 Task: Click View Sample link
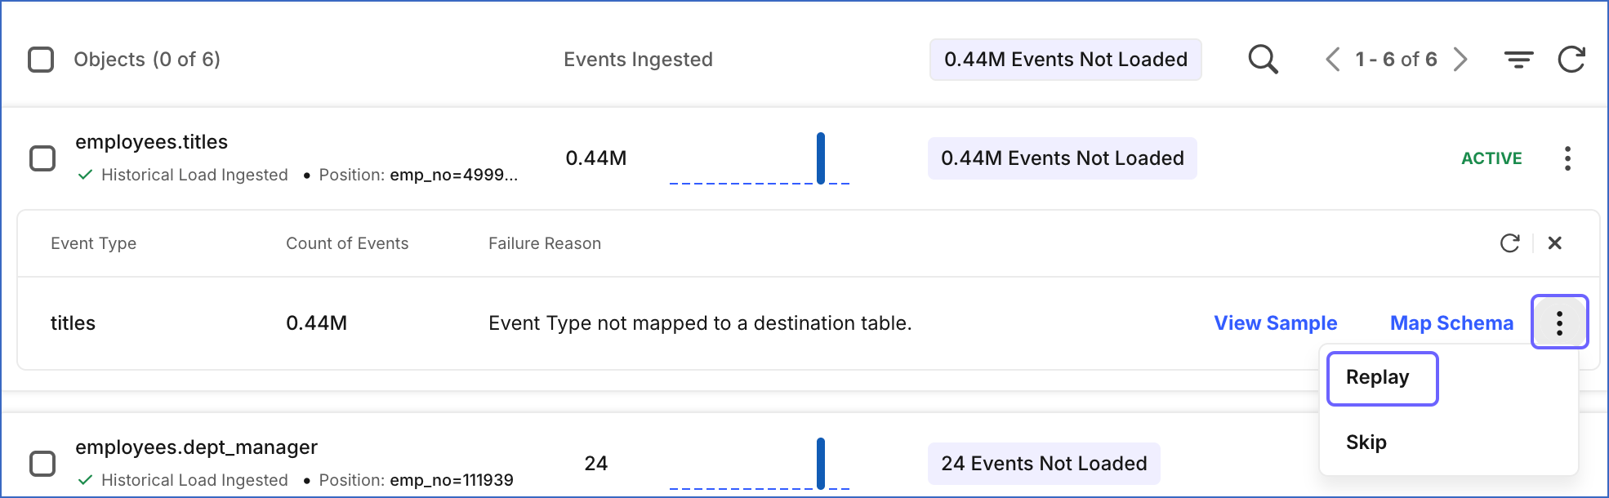coord(1276,323)
